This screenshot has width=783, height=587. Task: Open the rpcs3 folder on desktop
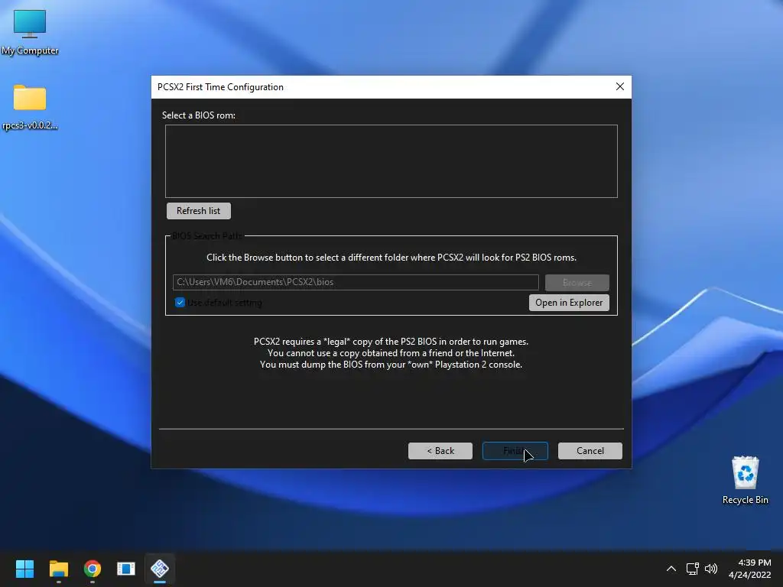click(30, 107)
